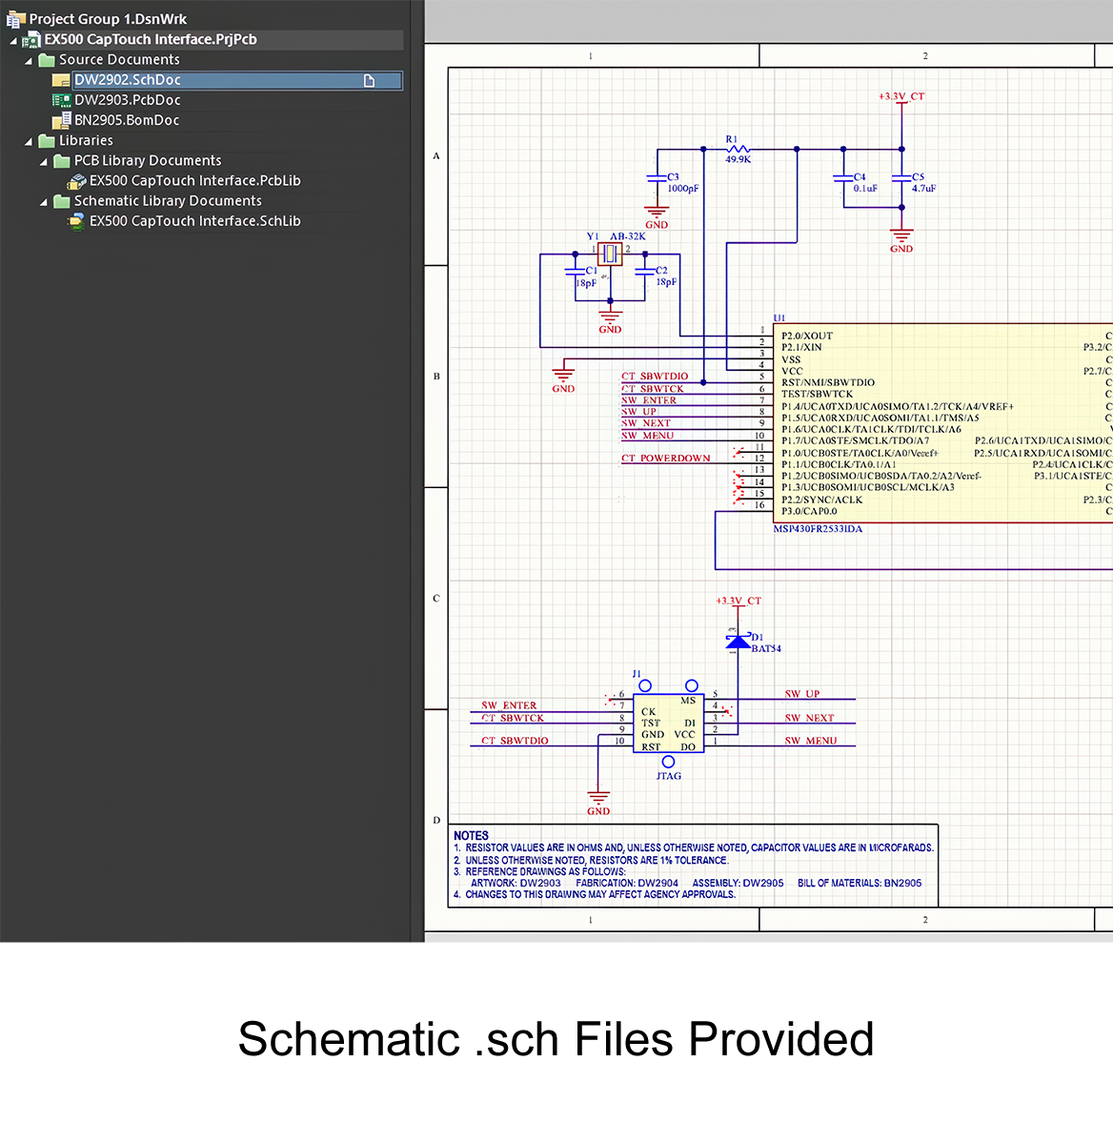1113x1123 pixels.
Task: Click Project Group 1.DsnWrk workspace
Action: coord(108,19)
